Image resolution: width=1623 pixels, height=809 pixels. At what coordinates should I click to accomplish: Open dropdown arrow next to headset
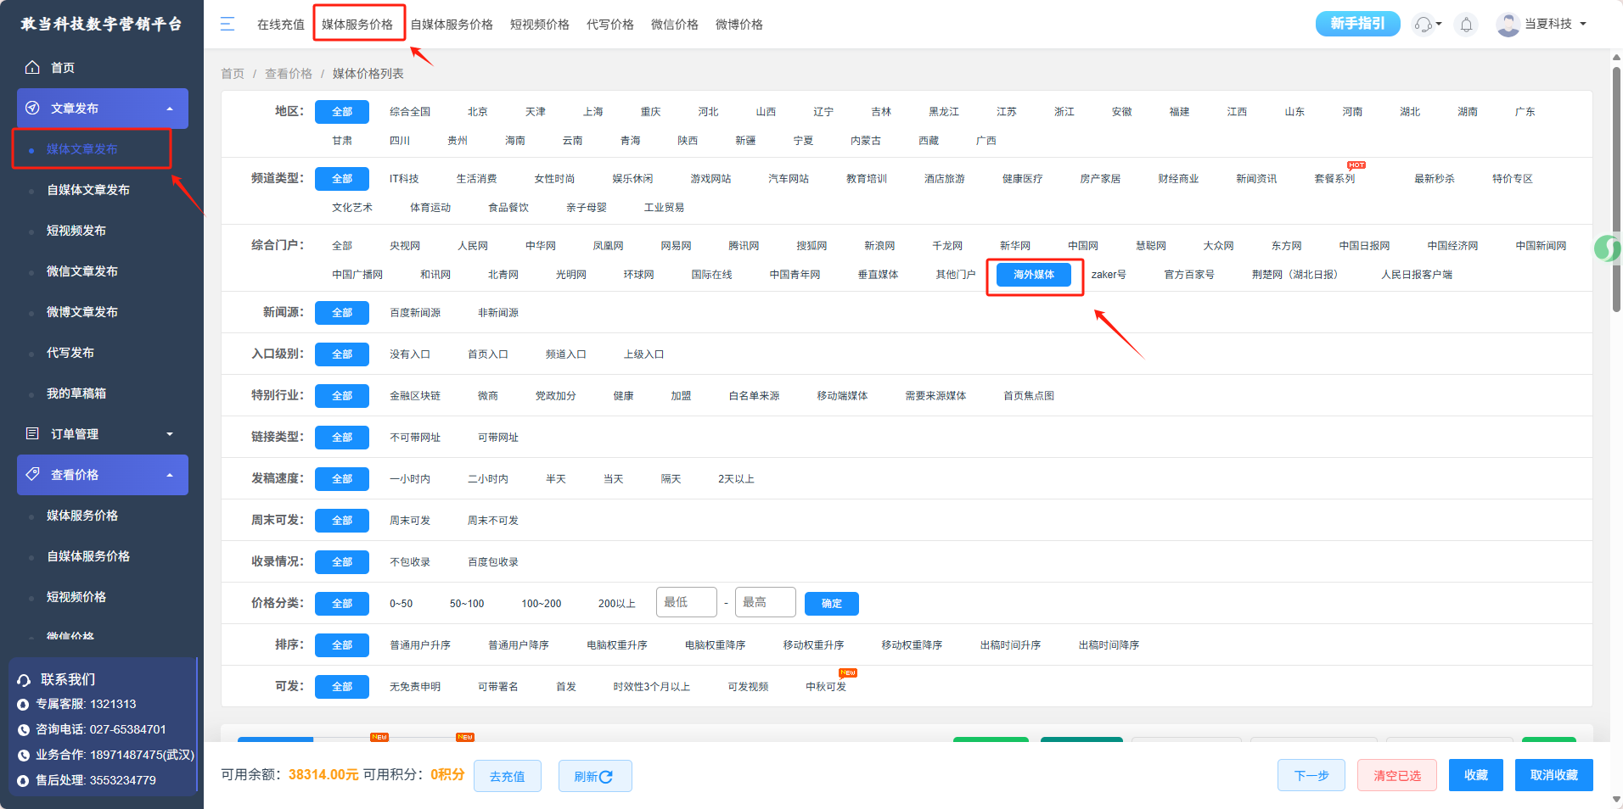(x=1439, y=24)
